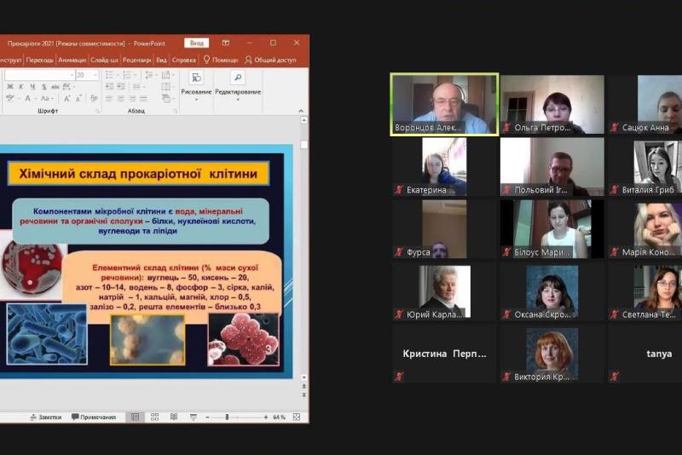682x455 pixels.
Task: Click the zoom in plus icon
Action: 266,417
